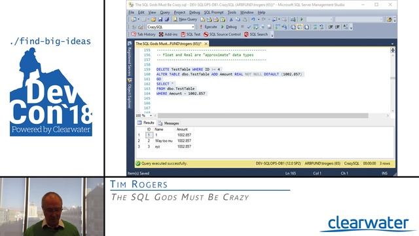
Task: Open the active files dropdown arrow at tab strip right
Action: [392, 44]
